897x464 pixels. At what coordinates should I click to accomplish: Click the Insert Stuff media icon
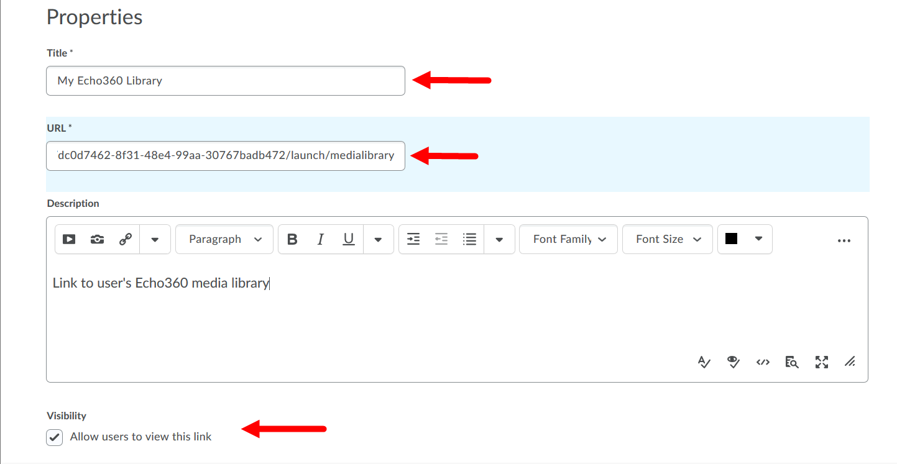(69, 239)
